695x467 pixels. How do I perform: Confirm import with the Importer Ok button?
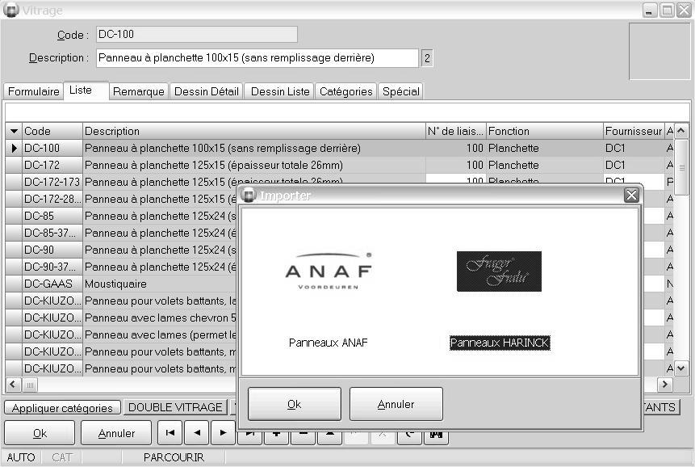tap(295, 404)
